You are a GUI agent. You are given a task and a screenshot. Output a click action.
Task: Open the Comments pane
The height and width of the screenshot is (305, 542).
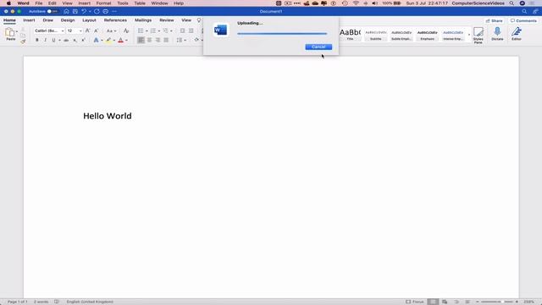[523, 20]
